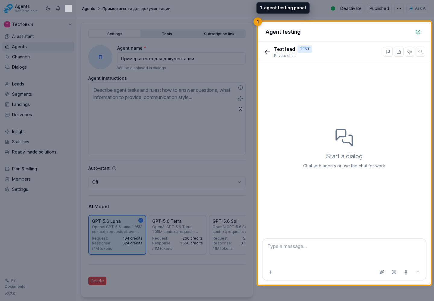Click the Deactivate button
This screenshot has height=301, width=434.
pyautogui.click(x=351, y=8)
